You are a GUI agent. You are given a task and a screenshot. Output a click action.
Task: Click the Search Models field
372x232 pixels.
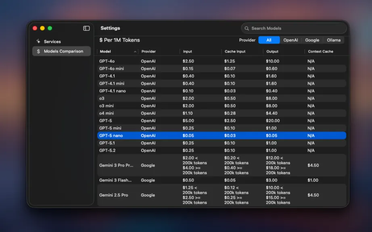(294, 29)
